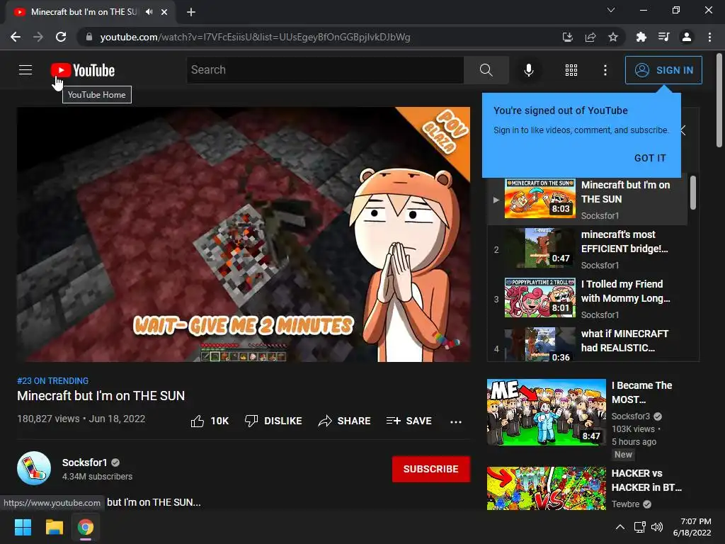Open the Tewbre channel name
This screenshot has height=544, width=725.
(x=626, y=504)
